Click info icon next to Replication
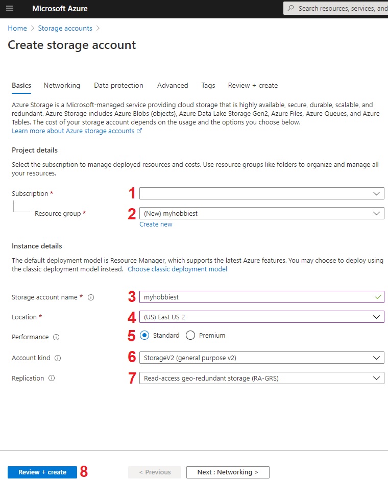 (52, 378)
